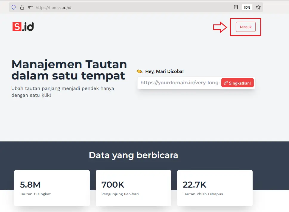Click the S.id logo
Screen dimensions: 289x212
coord(23,27)
